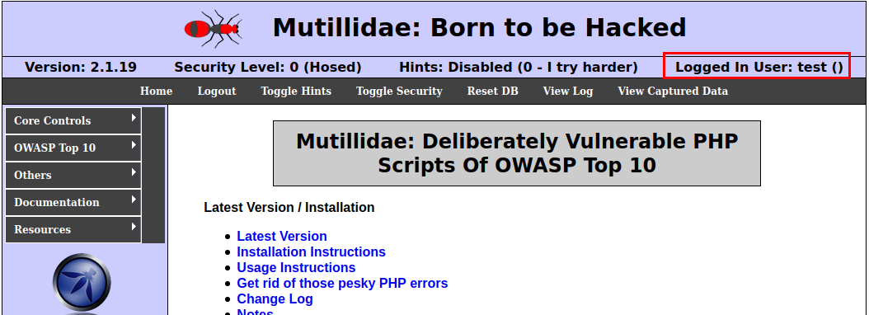
Task: Click the Security Level: 0 (Hosed) text
Action: click(268, 68)
